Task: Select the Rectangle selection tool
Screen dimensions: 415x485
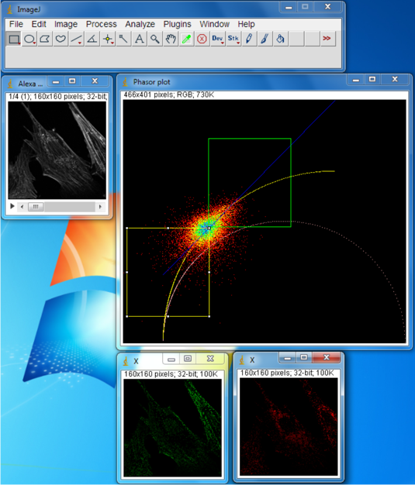Action: point(14,39)
